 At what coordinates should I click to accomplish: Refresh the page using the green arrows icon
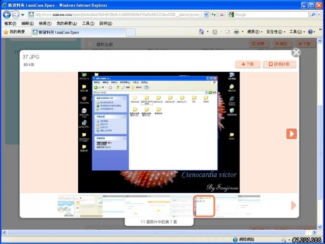point(213,15)
